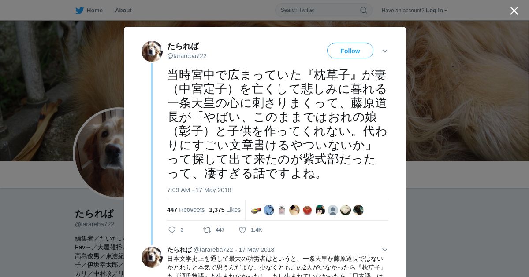View the 447 Retweets list
This screenshot has width=529, height=277.
pos(186,210)
